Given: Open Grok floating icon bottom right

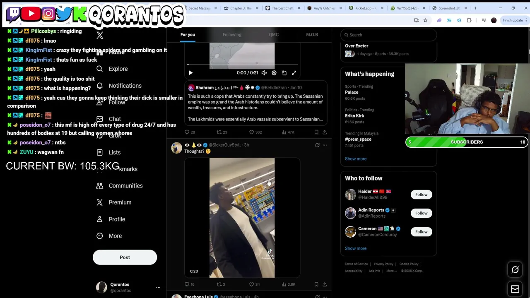Looking at the screenshot, I should click(x=515, y=270).
